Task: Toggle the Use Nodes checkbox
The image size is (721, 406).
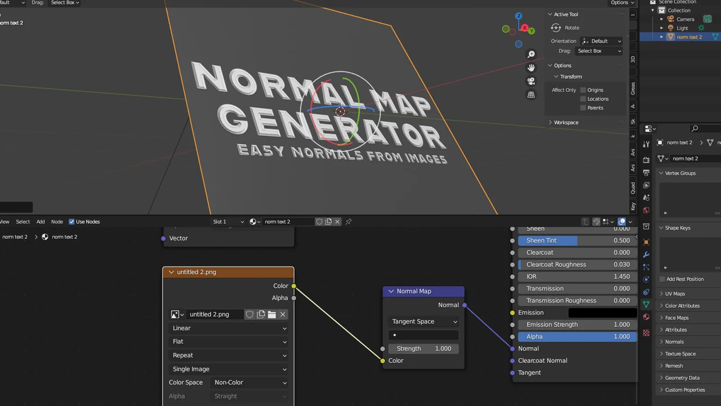Action: (x=72, y=221)
